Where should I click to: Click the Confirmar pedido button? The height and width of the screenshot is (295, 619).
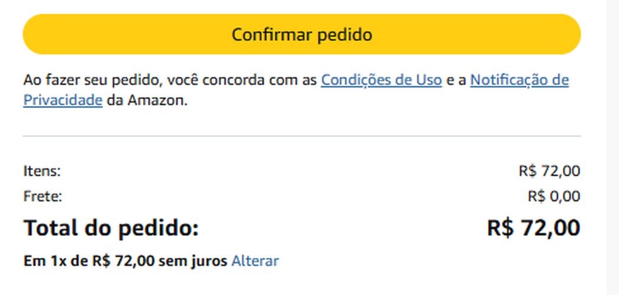pyautogui.click(x=302, y=34)
